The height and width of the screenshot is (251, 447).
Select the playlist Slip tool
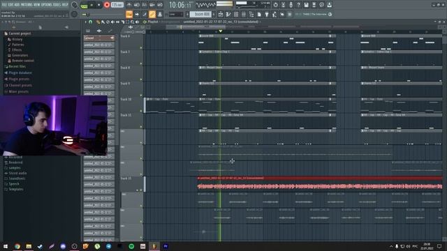pos(118,22)
